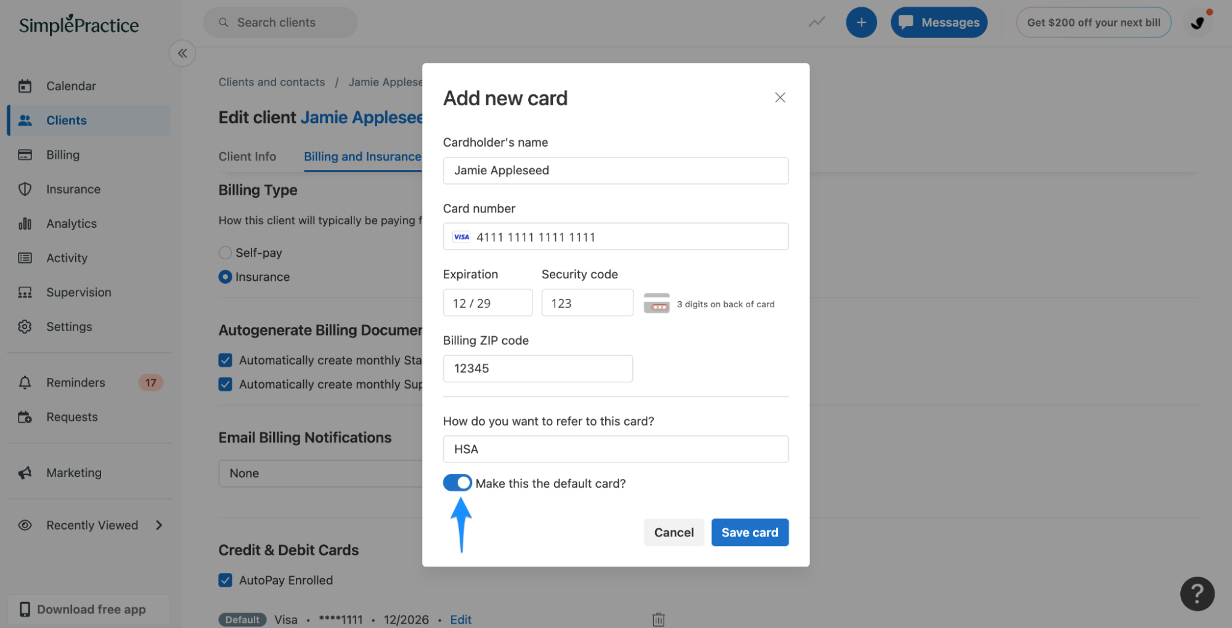Screen dimensions: 1232x628
Task: Open the Email Billing Notifications dropdown
Action: pyautogui.click(x=320, y=473)
